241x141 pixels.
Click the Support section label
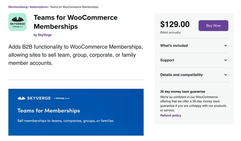click(167, 60)
